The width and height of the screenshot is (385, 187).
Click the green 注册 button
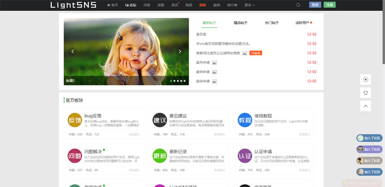pyautogui.click(x=329, y=5)
